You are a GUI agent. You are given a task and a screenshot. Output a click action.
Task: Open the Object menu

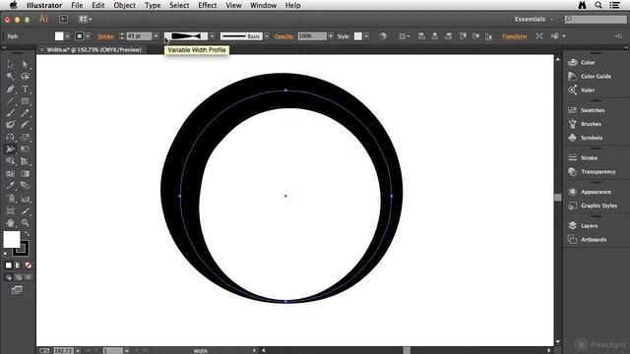click(x=125, y=5)
